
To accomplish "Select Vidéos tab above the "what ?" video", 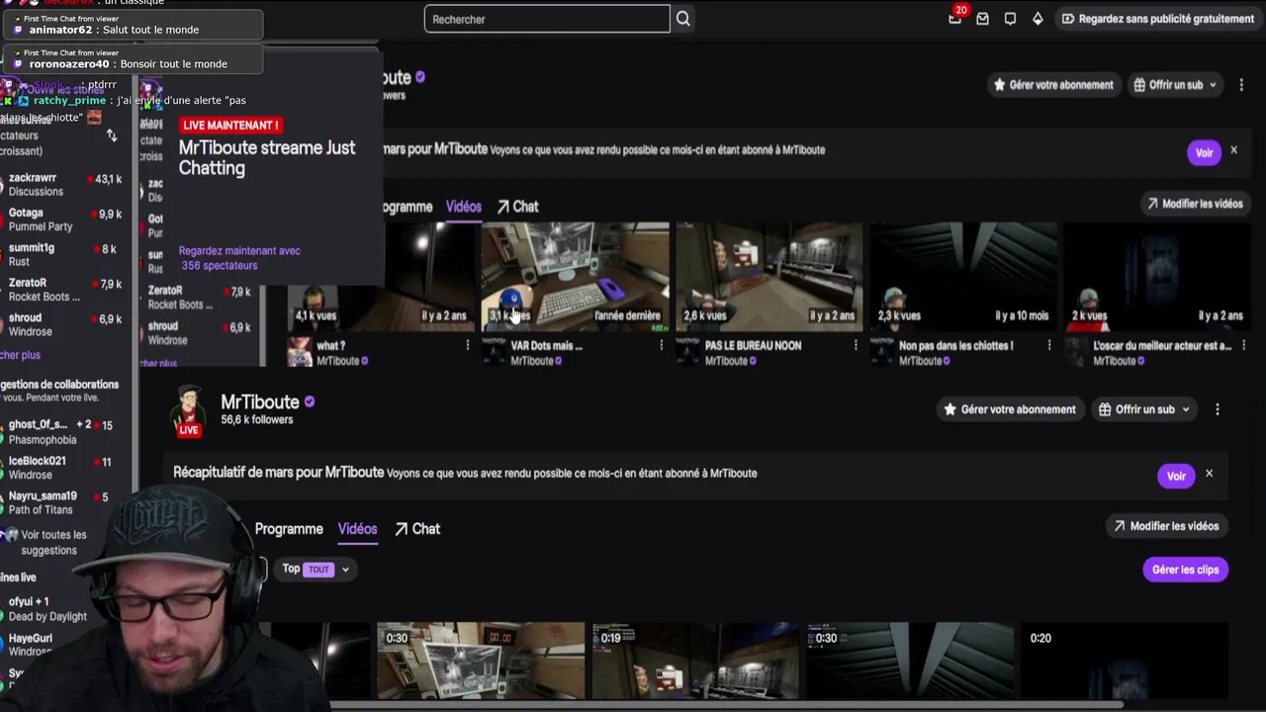I will pyautogui.click(x=463, y=207).
